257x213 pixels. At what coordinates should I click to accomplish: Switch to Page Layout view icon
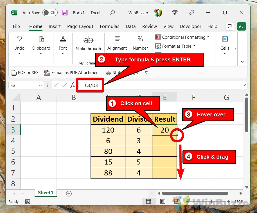(163, 201)
